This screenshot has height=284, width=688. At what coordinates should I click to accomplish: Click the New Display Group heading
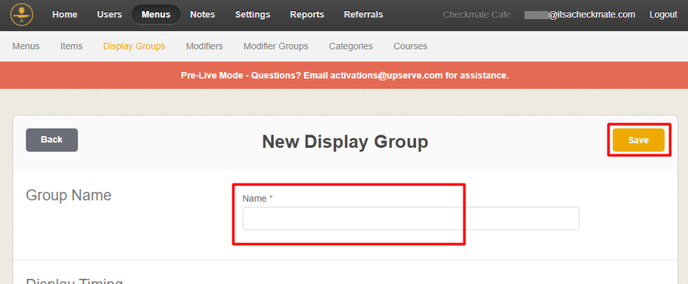[x=345, y=142]
